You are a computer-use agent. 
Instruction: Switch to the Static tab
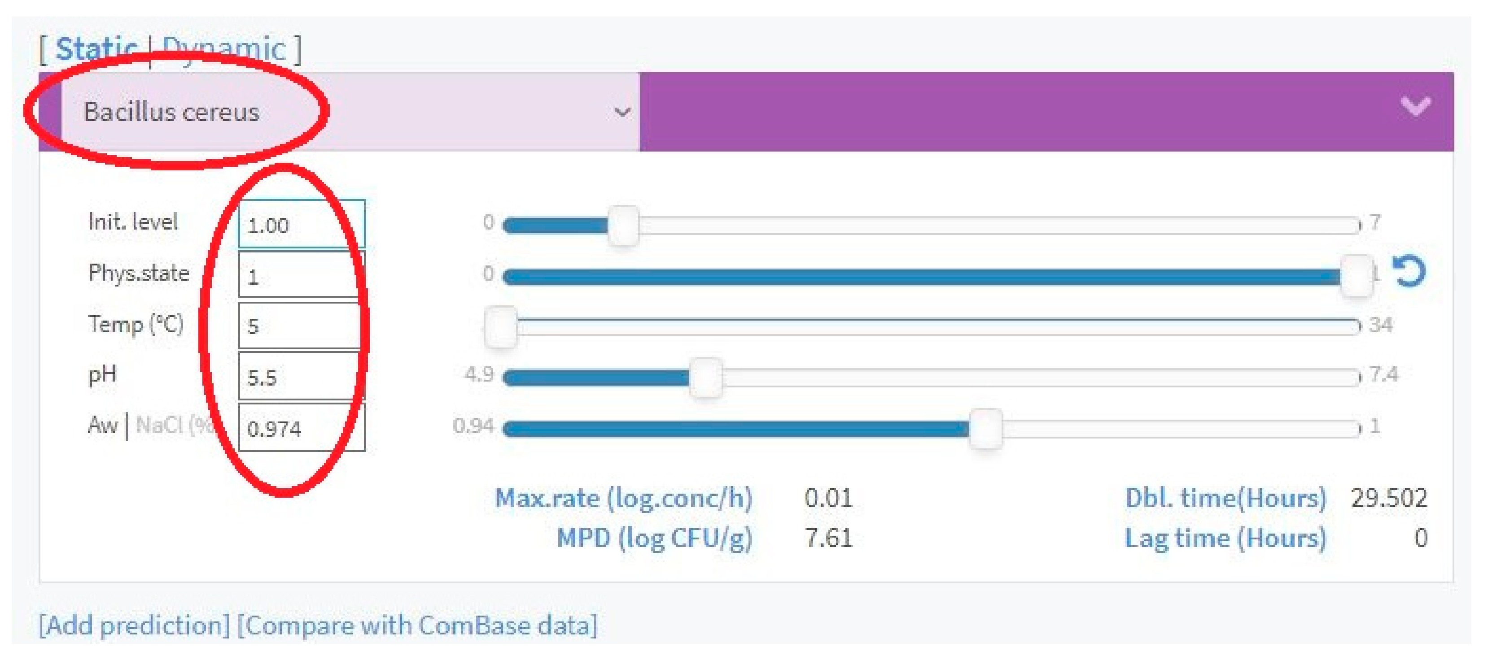(x=96, y=49)
